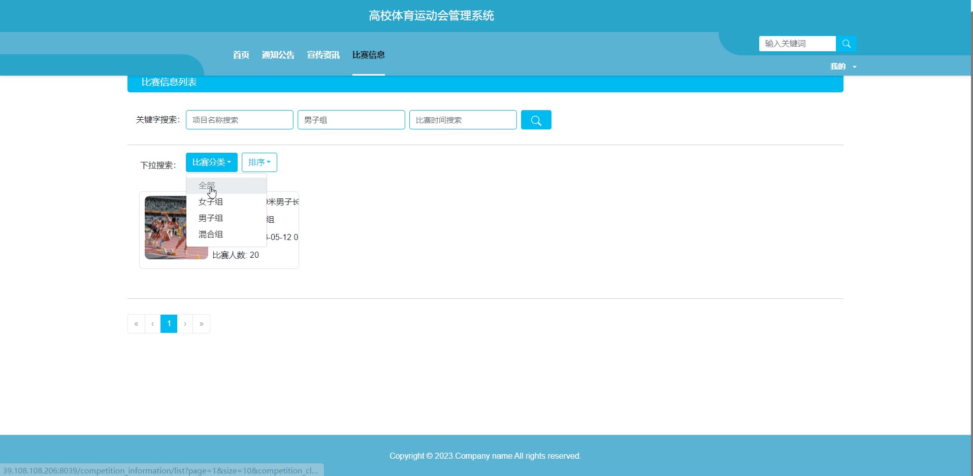Image resolution: width=973 pixels, height=476 pixels.
Task: Select 女子组 from category dropdown
Action: click(211, 202)
